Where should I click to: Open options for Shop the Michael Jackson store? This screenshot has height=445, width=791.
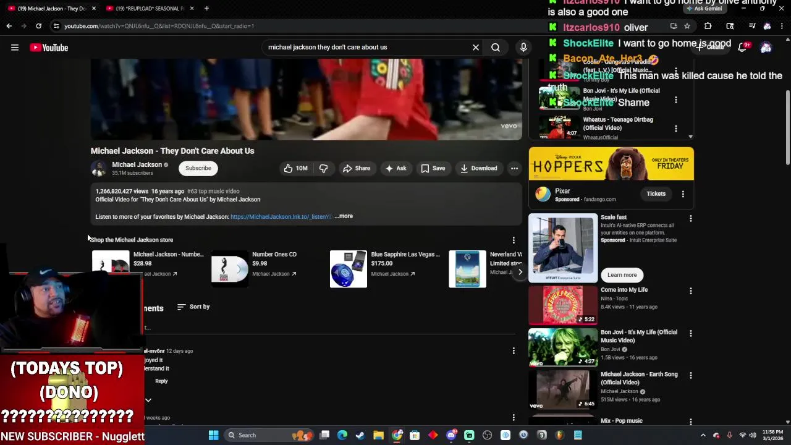514,240
